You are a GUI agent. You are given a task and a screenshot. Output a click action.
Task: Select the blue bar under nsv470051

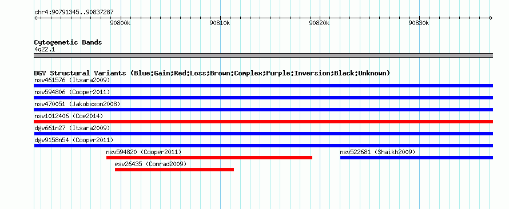[x=263, y=110]
